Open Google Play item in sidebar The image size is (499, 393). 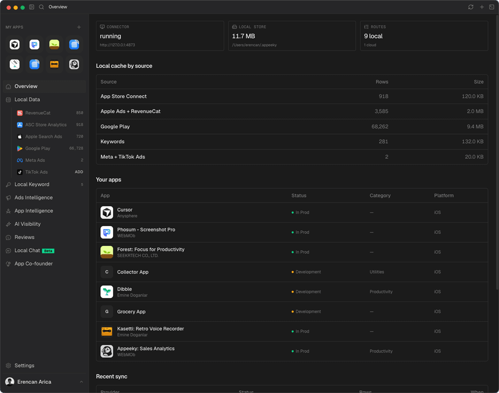pyautogui.click(x=50, y=148)
